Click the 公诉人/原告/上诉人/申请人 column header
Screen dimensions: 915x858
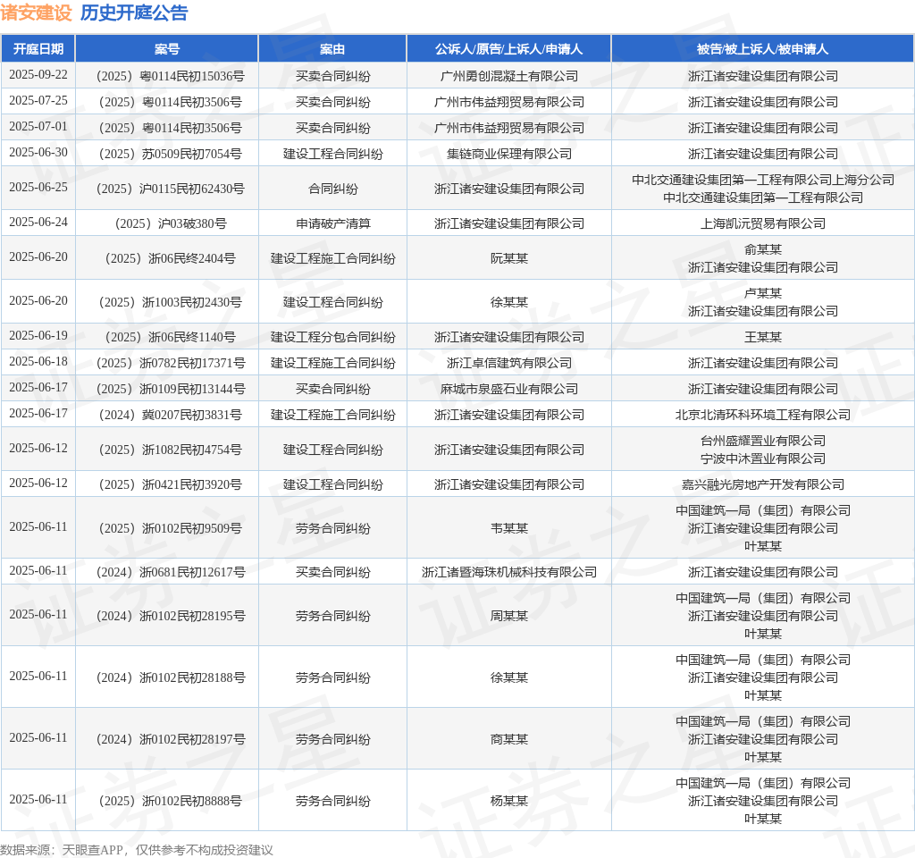click(x=508, y=49)
